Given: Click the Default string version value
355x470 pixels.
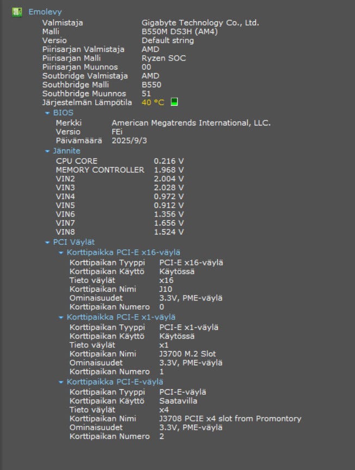Looking at the screenshot, I should coord(168,40).
